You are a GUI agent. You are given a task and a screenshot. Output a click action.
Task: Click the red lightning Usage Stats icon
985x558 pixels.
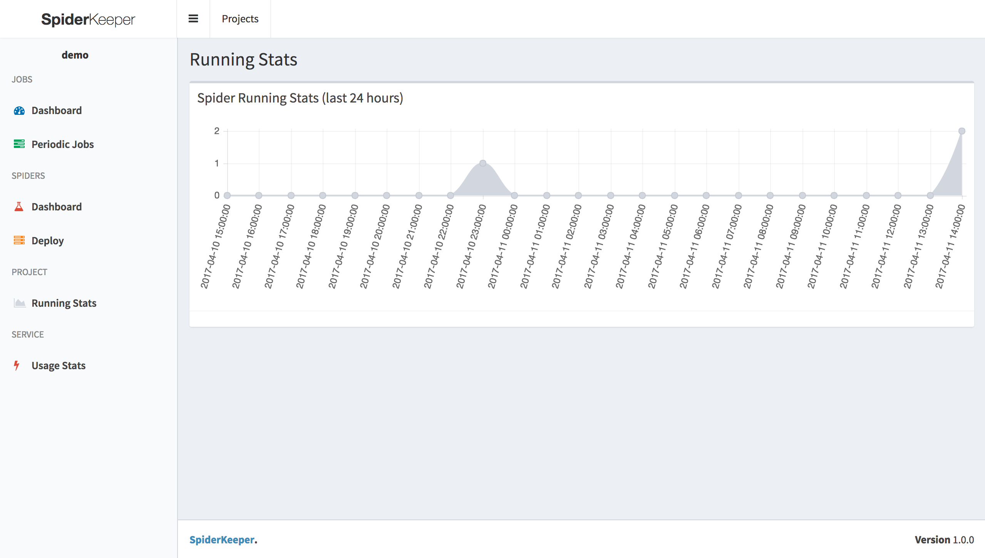(x=17, y=365)
